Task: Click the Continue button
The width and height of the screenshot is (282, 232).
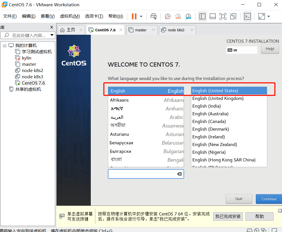Action: 269,199
